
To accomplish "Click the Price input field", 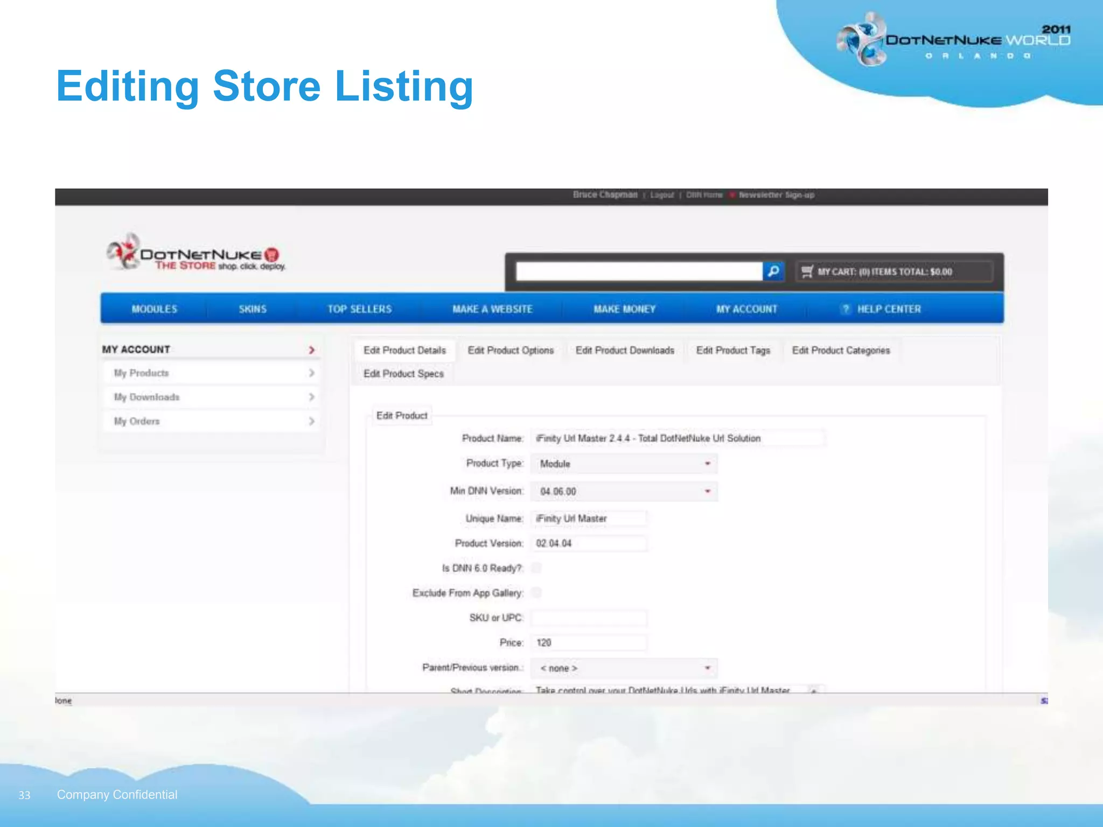I will (589, 642).
